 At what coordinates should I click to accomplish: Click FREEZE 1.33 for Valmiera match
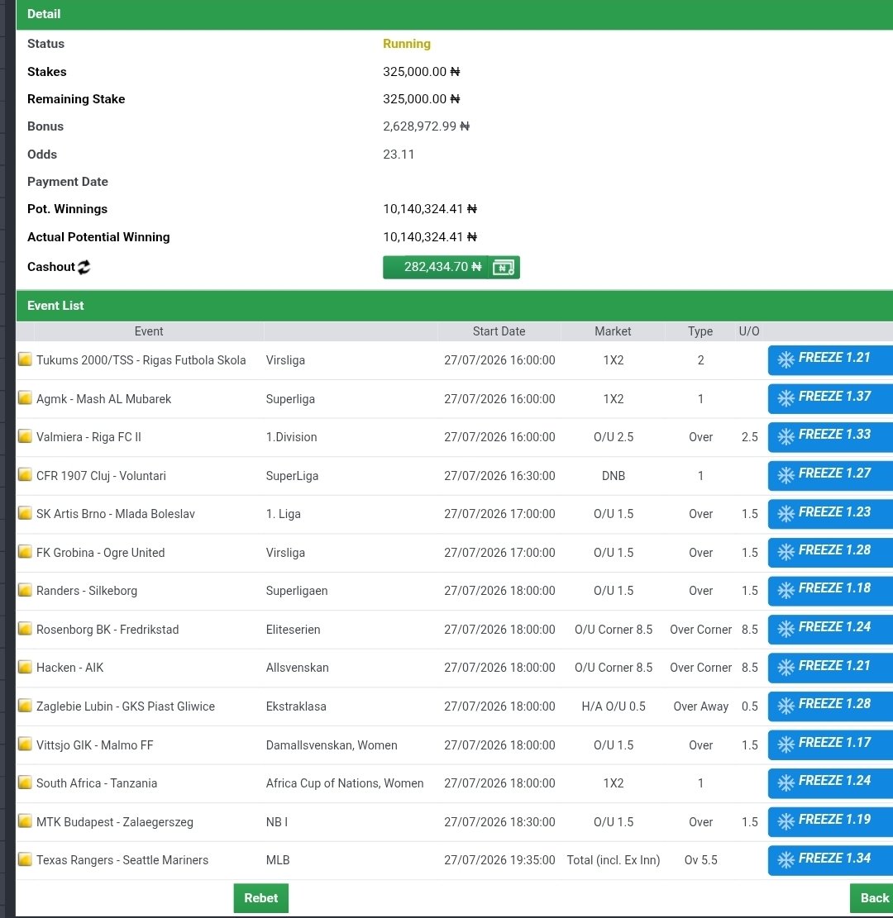click(x=830, y=436)
